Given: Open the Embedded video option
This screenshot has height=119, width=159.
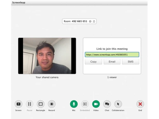Looking at the screenshot, I should (85, 104).
